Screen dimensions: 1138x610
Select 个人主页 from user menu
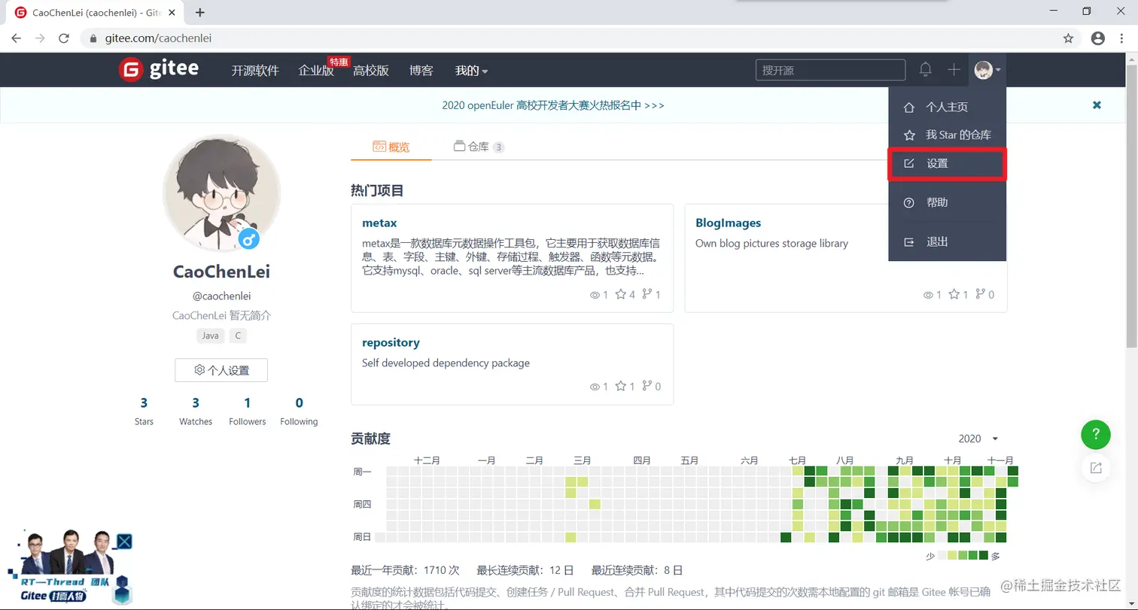947,108
